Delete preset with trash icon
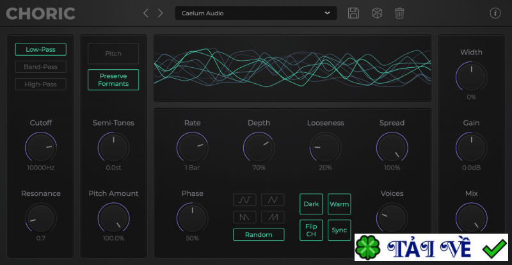 [399, 13]
